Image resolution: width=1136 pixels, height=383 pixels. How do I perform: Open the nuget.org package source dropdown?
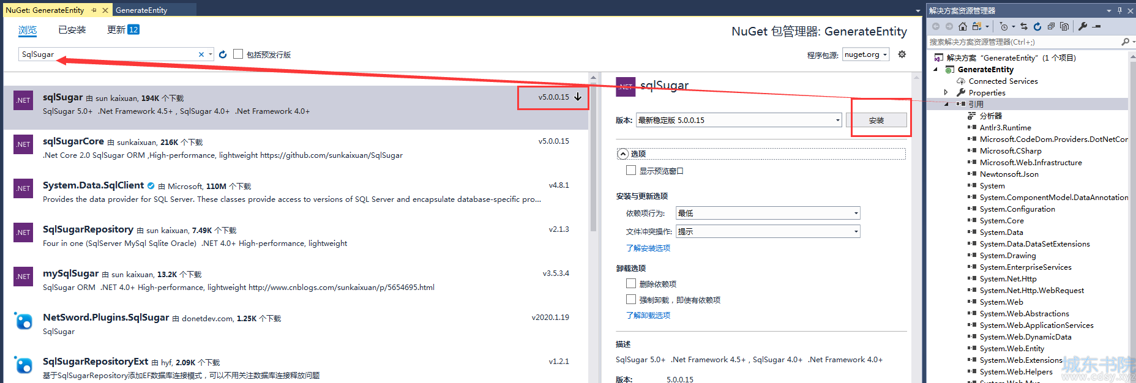click(x=865, y=54)
